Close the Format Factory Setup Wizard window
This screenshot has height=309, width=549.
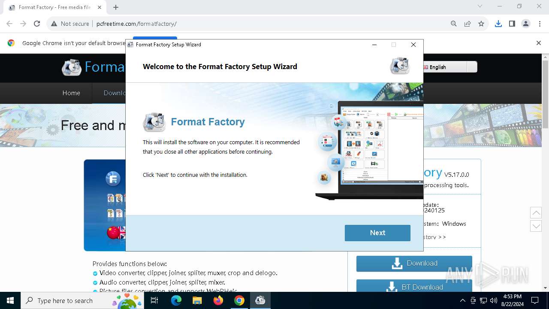(413, 45)
